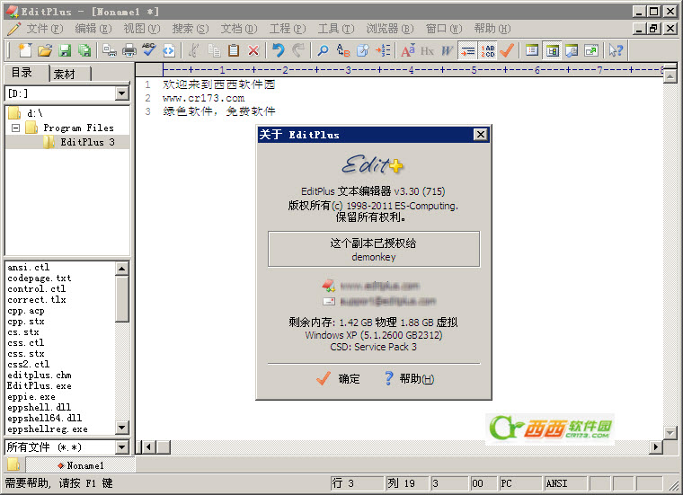
Task: Open the 帮助(H) menu
Action: coord(492,29)
